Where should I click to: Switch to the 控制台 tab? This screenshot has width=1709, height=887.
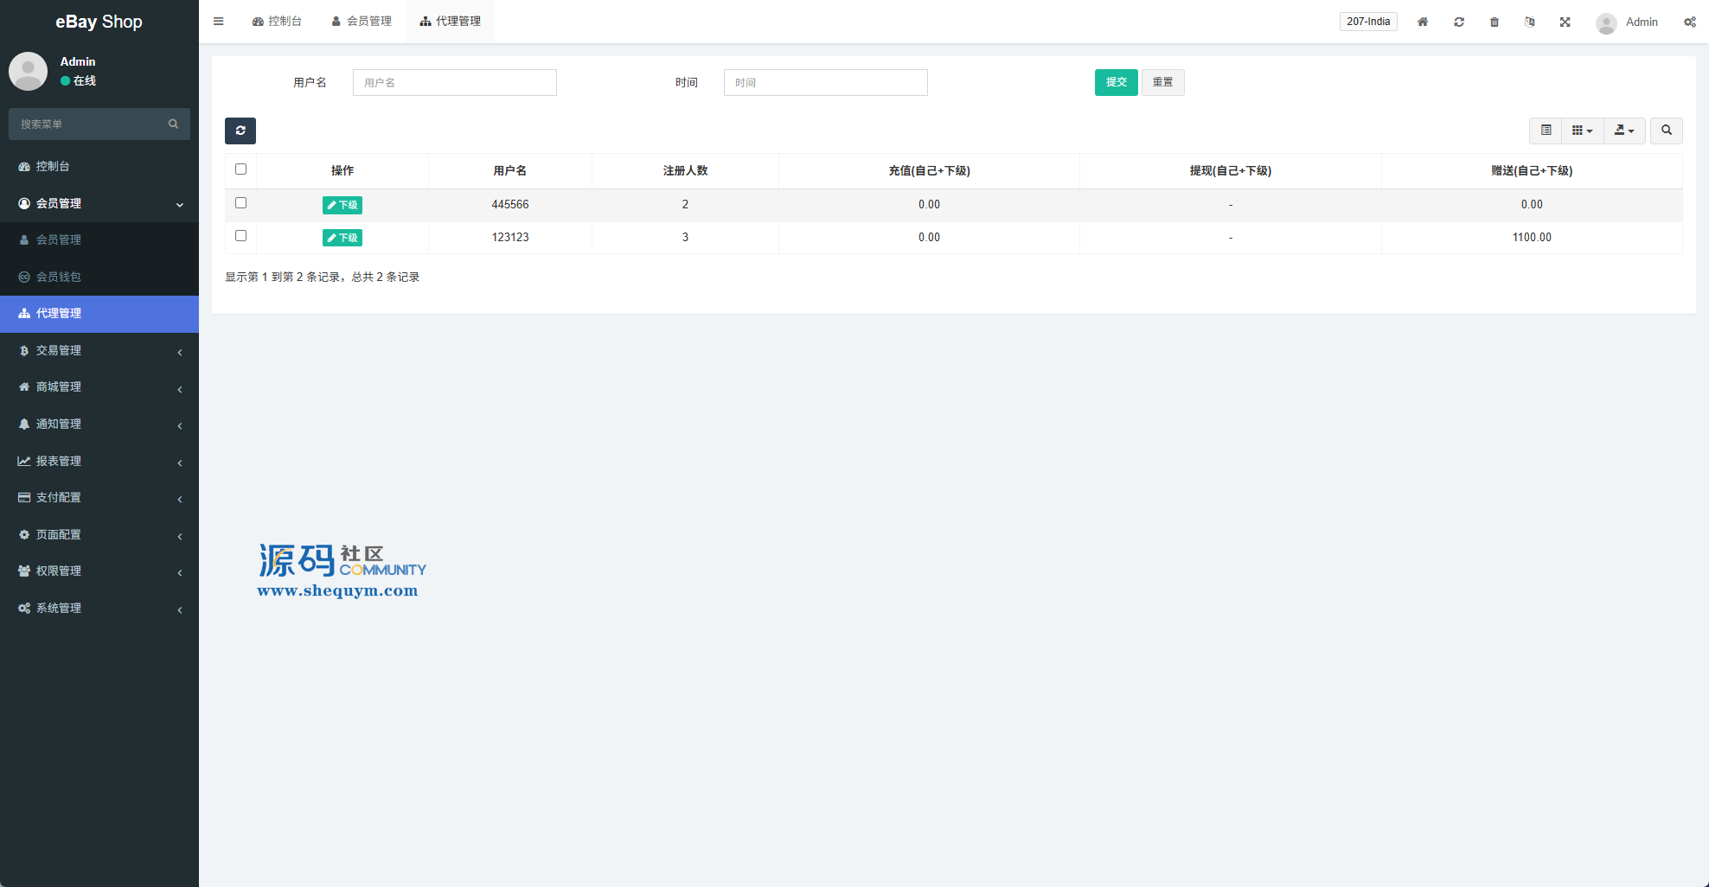(x=277, y=22)
